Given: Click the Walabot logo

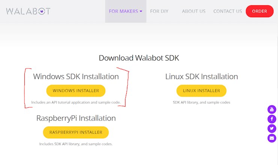Looking at the screenshot, I should click(x=28, y=11).
